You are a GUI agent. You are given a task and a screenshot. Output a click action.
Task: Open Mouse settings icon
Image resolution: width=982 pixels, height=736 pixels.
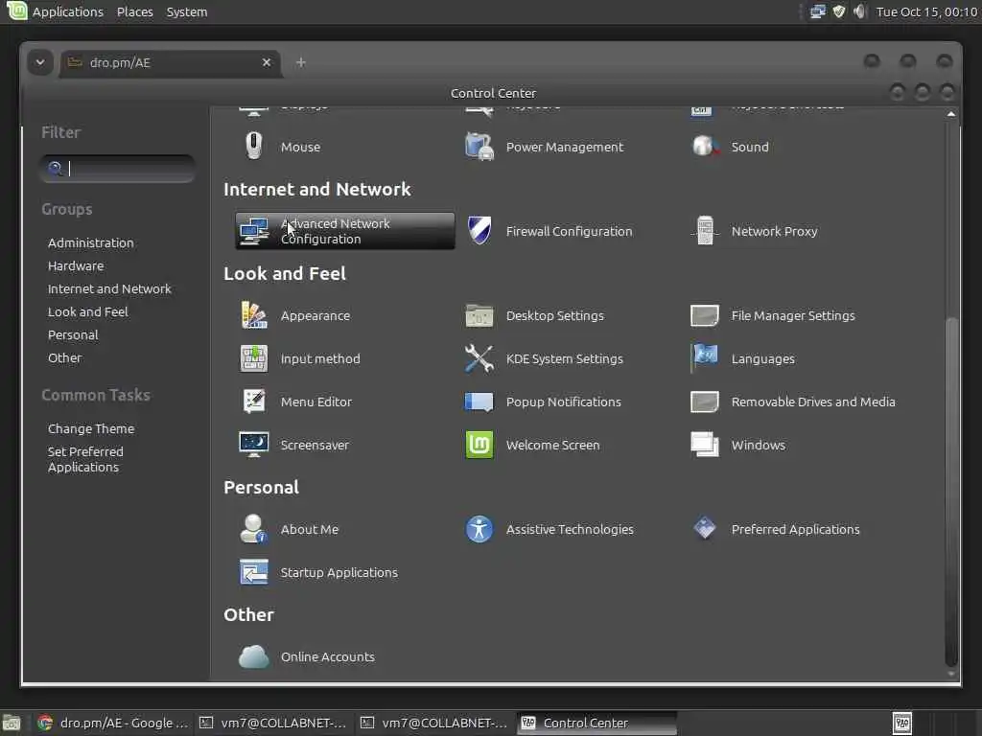pos(253,147)
